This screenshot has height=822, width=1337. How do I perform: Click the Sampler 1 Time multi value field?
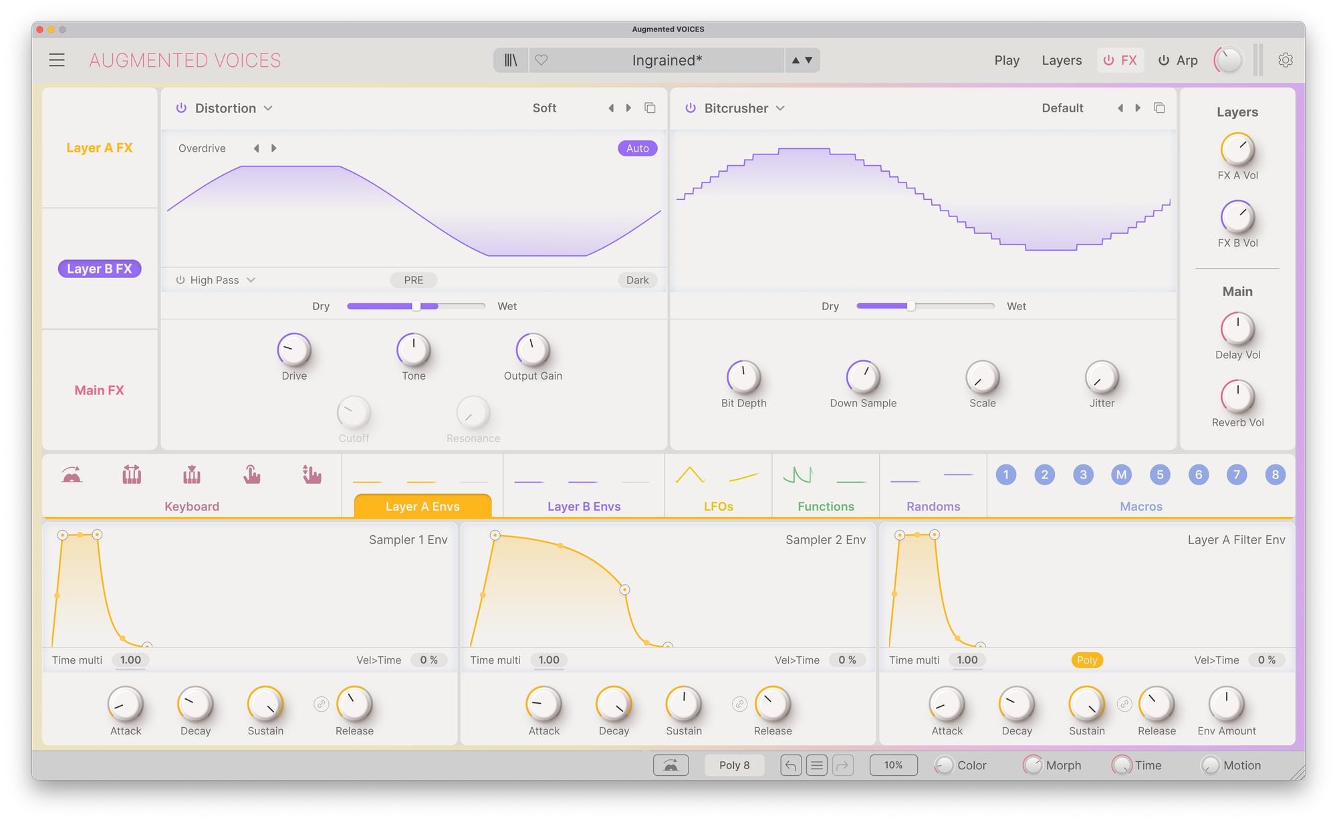[130, 660]
